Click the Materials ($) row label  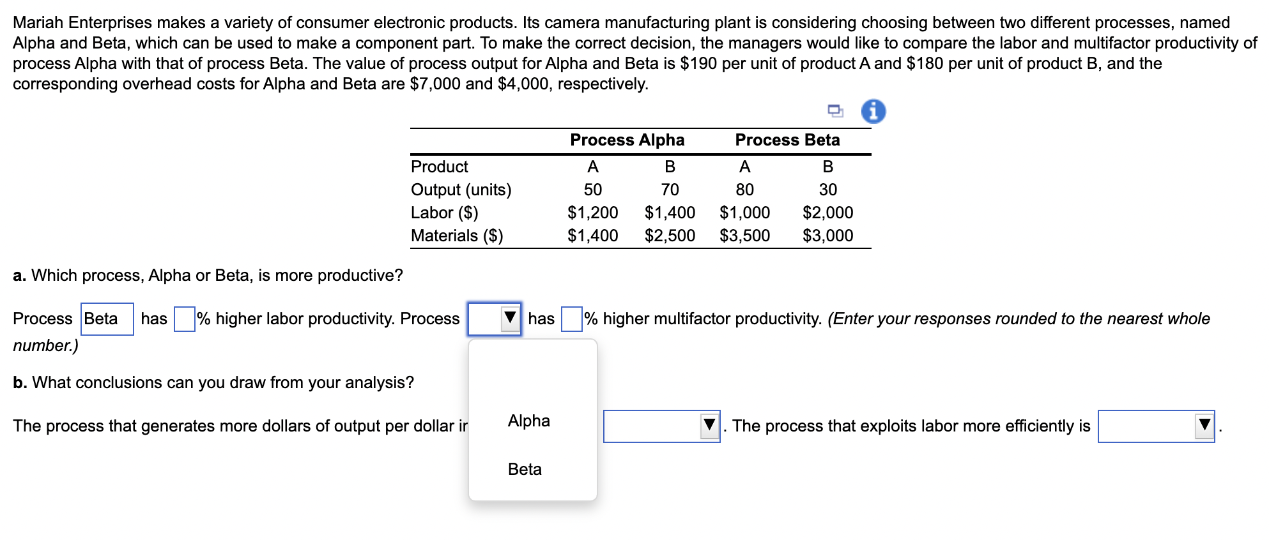tap(457, 236)
